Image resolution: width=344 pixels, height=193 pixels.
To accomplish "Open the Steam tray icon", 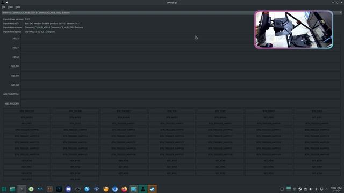I will (300, 189).
